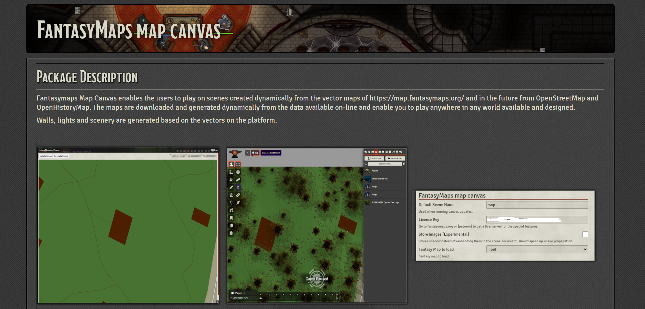This screenshot has height=309, width=645.
Task: Open the Items suitcase sidebar tab
Action: pos(380,152)
